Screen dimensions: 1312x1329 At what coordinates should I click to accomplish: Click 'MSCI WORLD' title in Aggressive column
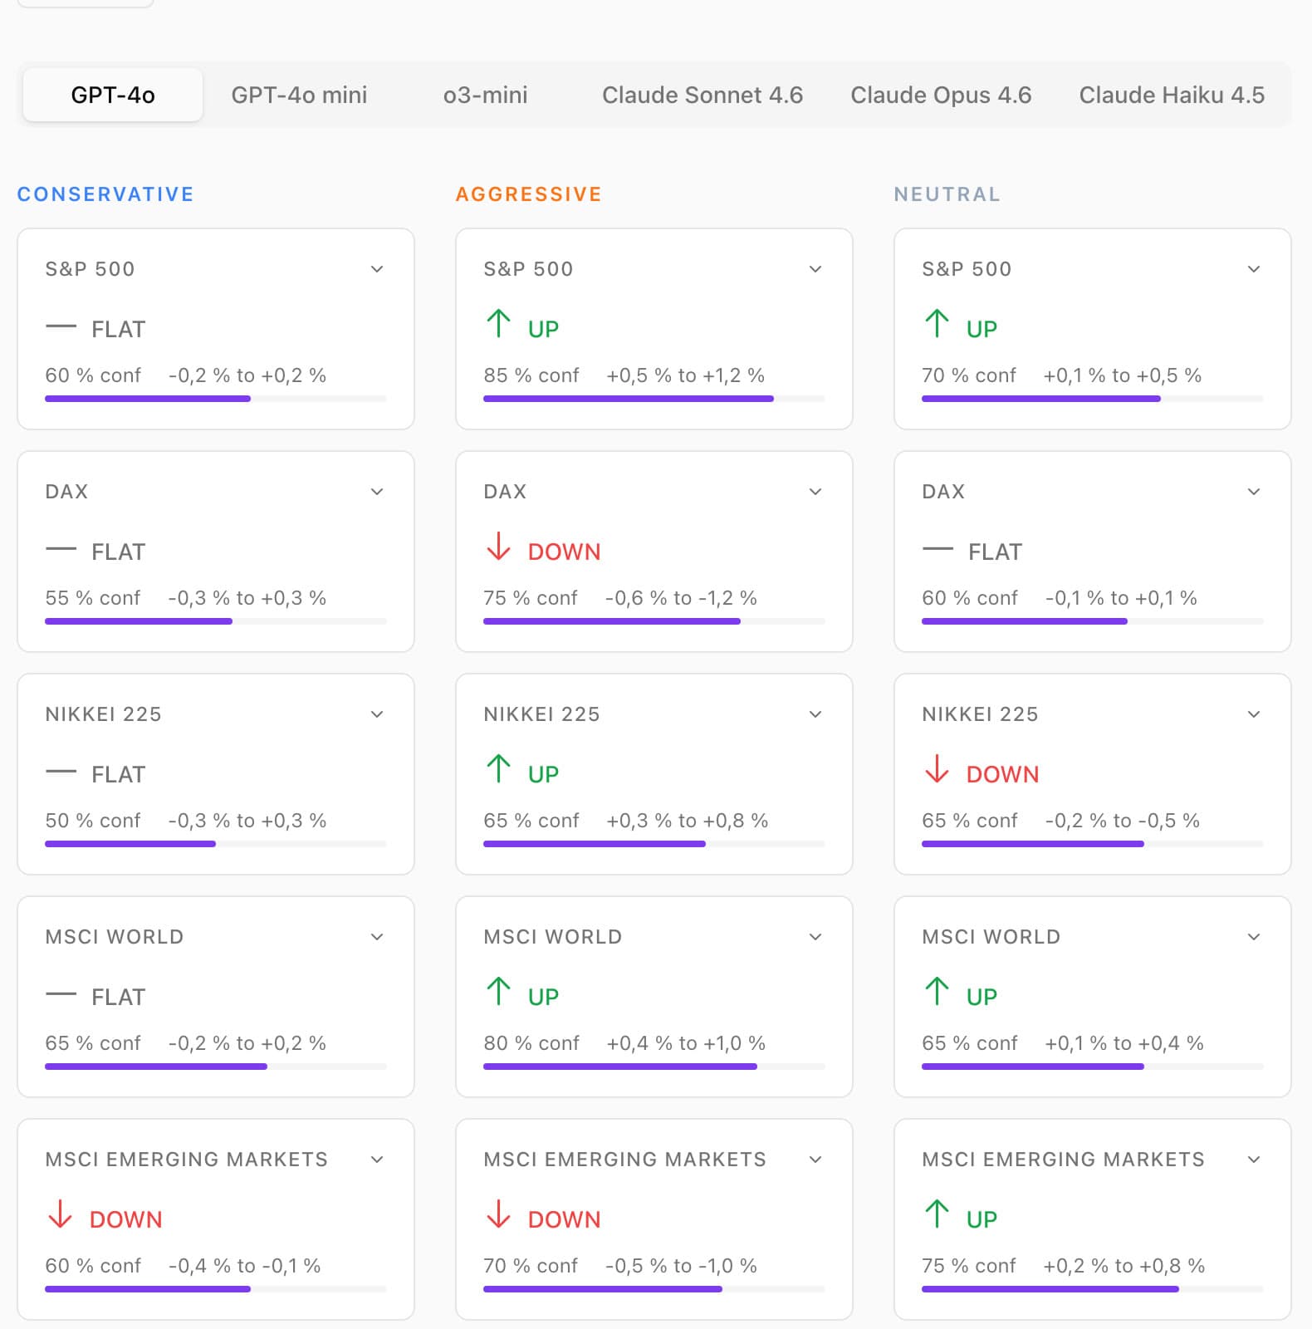[553, 937]
